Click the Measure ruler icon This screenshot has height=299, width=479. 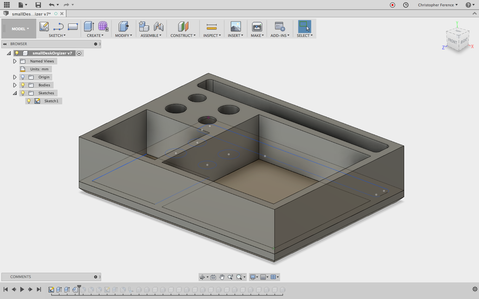(x=212, y=27)
